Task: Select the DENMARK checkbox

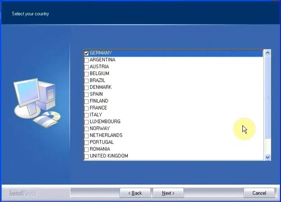Action: tap(87, 88)
